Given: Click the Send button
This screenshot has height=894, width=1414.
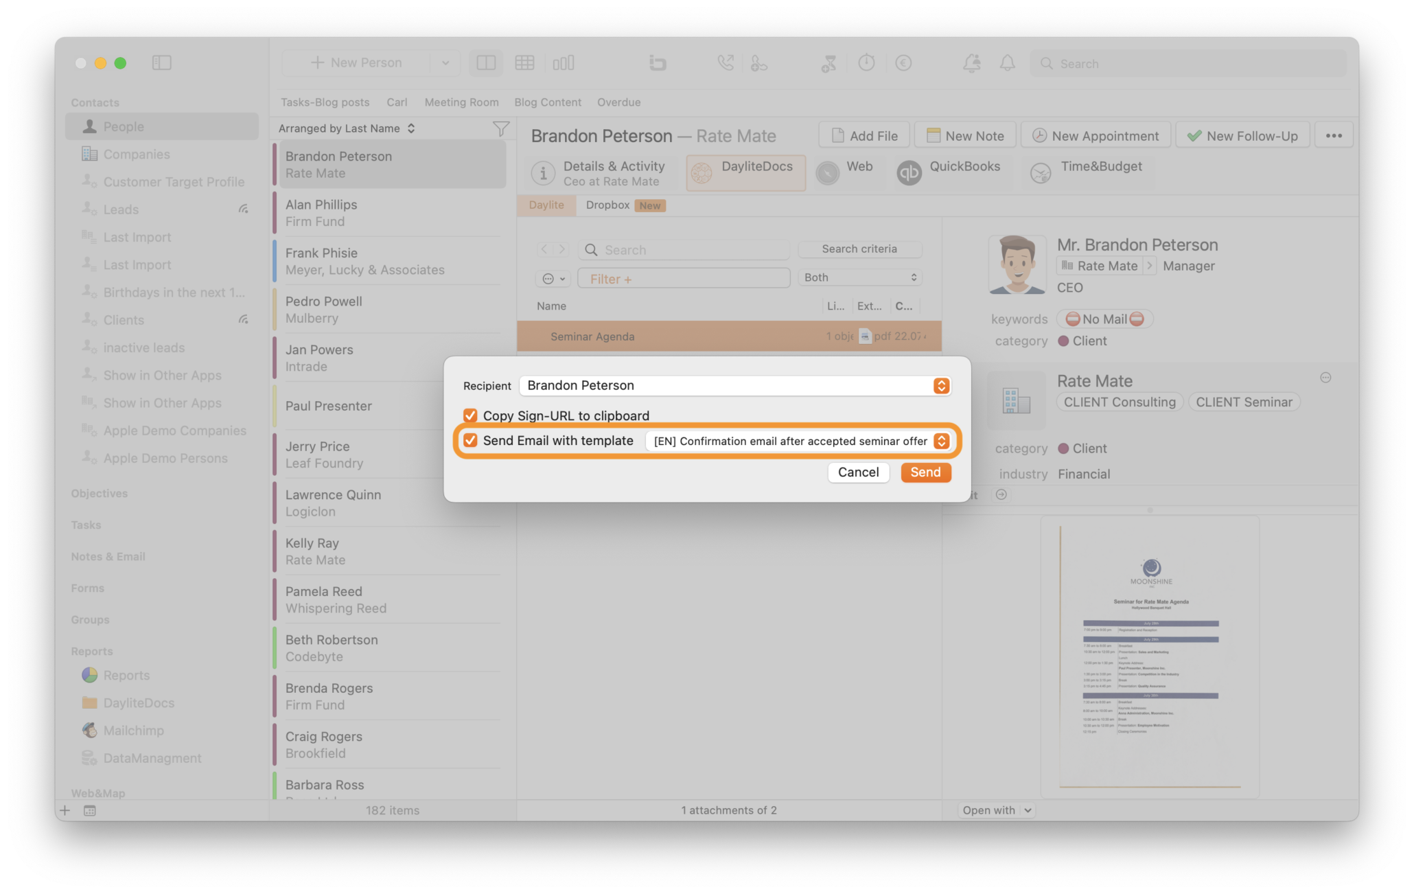Looking at the screenshot, I should 925,472.
